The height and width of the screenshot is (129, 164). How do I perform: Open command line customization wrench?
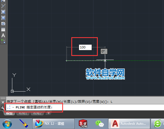tap(3, 108)
